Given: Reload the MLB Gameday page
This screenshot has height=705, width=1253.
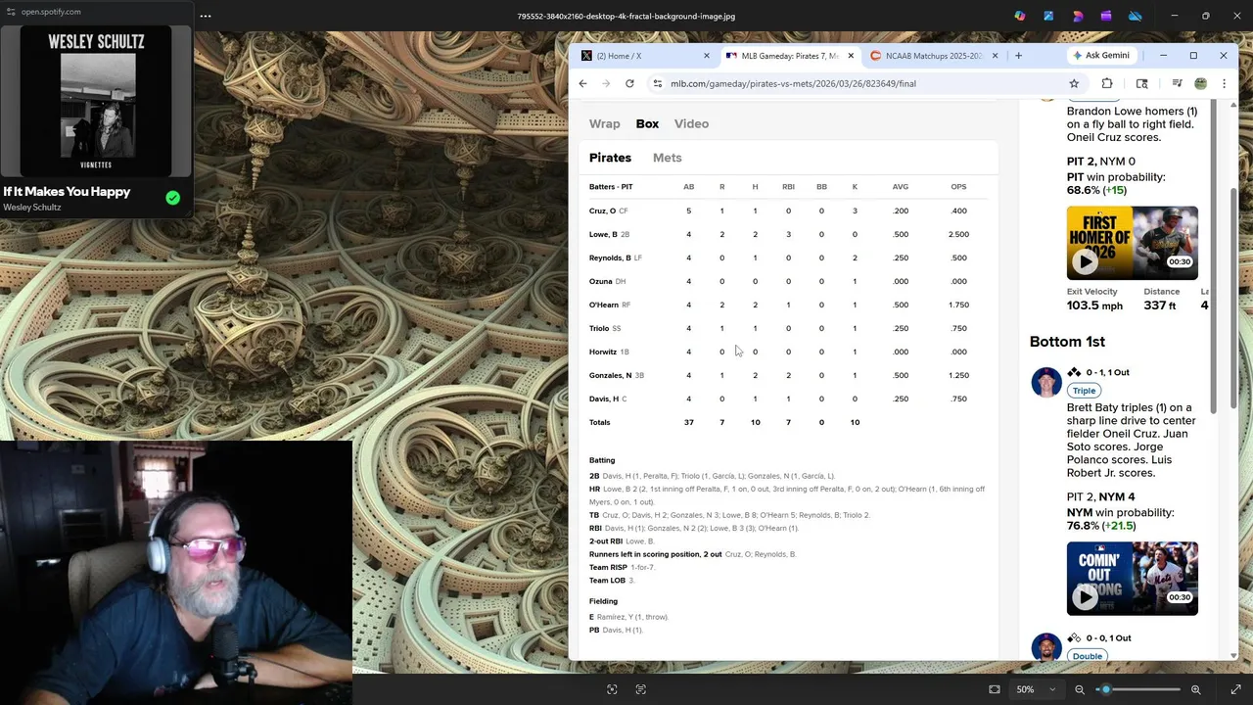Looking at the screenshot, I should (x=629, y=83).
